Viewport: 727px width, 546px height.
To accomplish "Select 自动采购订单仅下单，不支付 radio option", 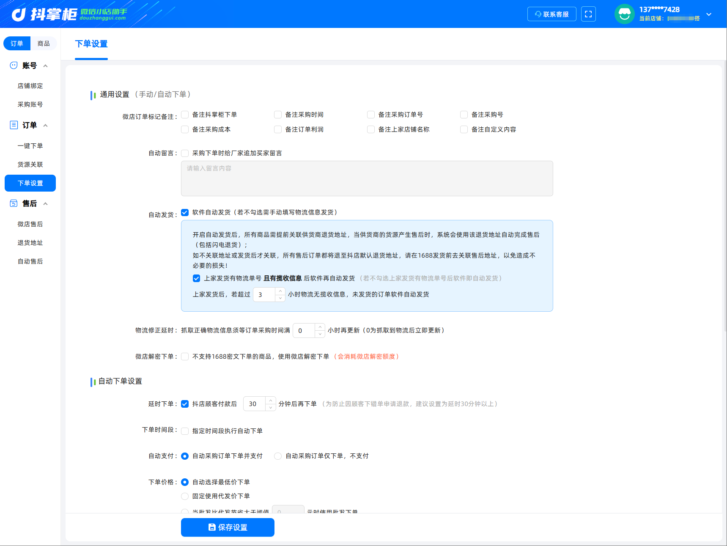I will click(x=278, y=456).
